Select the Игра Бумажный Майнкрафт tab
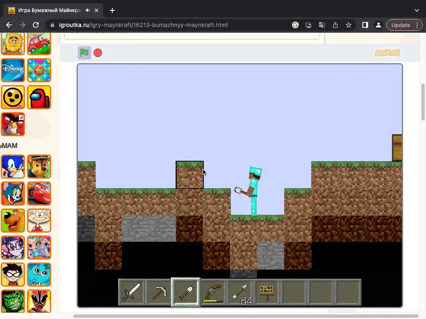The width and height of the screenshot is (426, 319). pyautogui.click(x=49, y=10)
